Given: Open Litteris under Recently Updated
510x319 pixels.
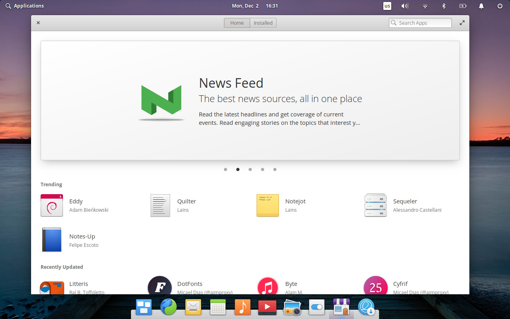Looking at the screenshot, I should [x=78, y=286].
